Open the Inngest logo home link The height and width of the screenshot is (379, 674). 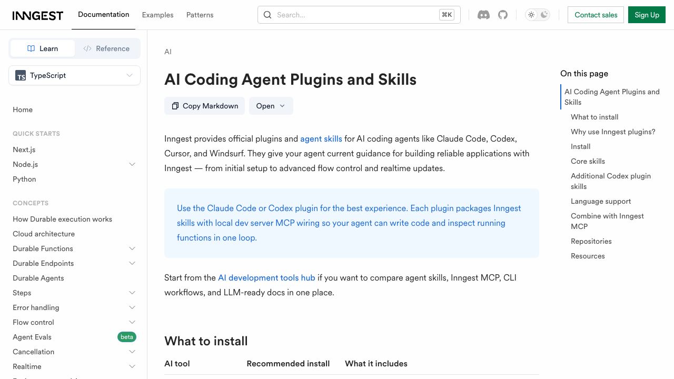[38, 15]
